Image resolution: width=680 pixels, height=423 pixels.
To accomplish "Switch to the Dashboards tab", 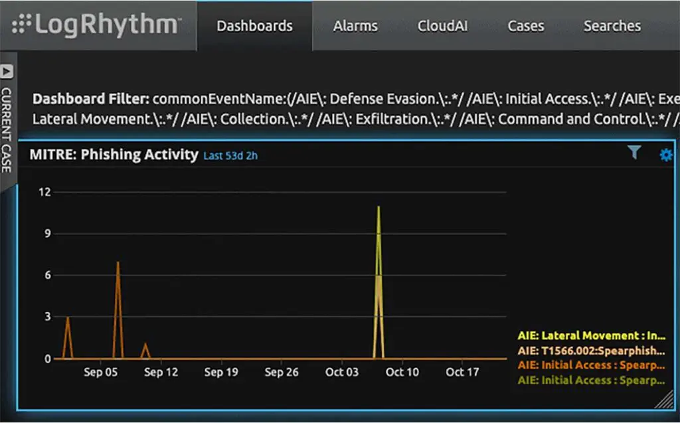I will (x=254, y=26).
